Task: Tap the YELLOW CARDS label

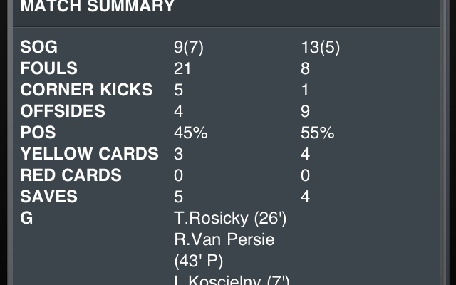Action: pos(89,154)
